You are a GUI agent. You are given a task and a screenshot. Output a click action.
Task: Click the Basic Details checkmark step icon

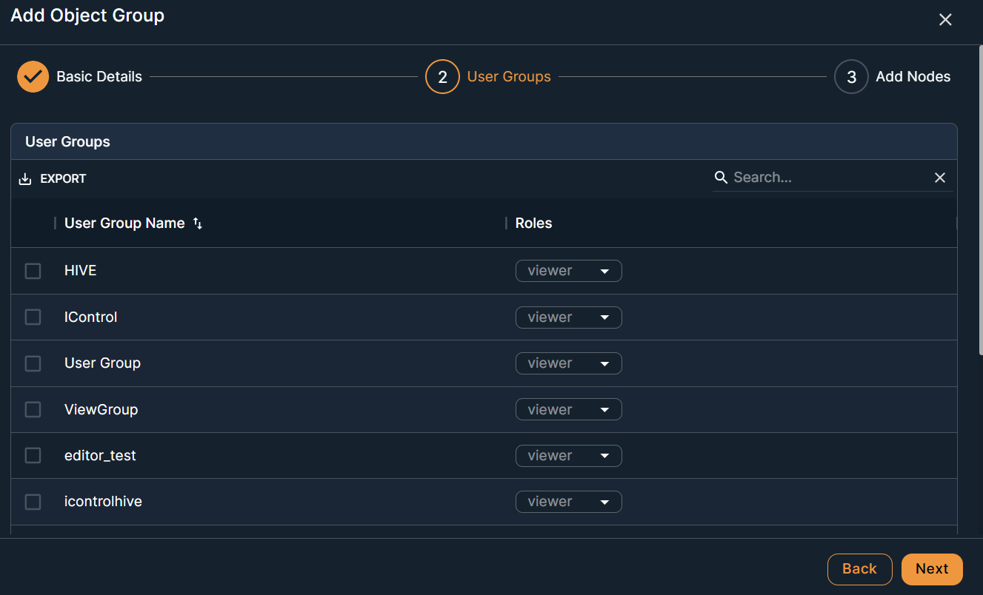33,77
